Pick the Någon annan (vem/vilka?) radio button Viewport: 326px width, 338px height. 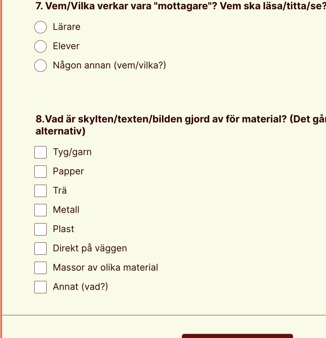point(40,66)
